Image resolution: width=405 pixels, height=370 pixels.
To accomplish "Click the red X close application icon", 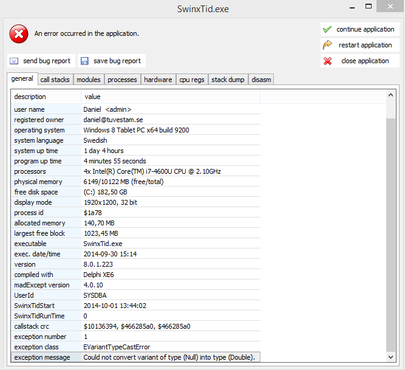I will 327,61.
